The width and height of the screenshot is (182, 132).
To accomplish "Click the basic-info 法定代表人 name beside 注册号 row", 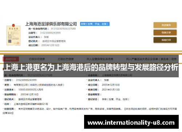I will click(107, 80).
